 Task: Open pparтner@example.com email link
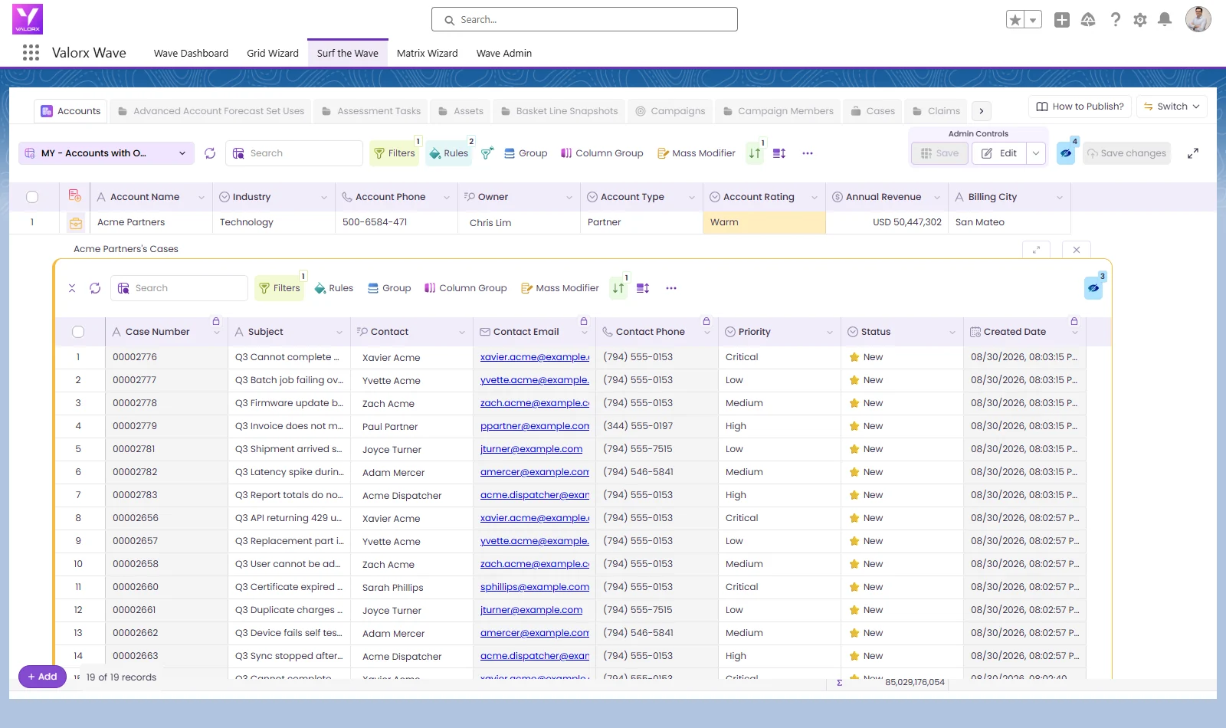tap(535, 426)
